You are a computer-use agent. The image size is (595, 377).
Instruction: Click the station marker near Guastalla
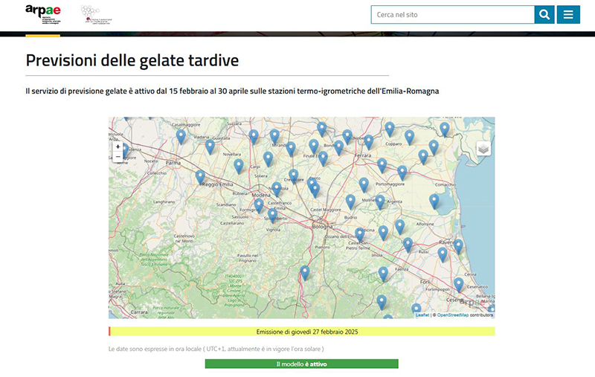pos(210,146)
